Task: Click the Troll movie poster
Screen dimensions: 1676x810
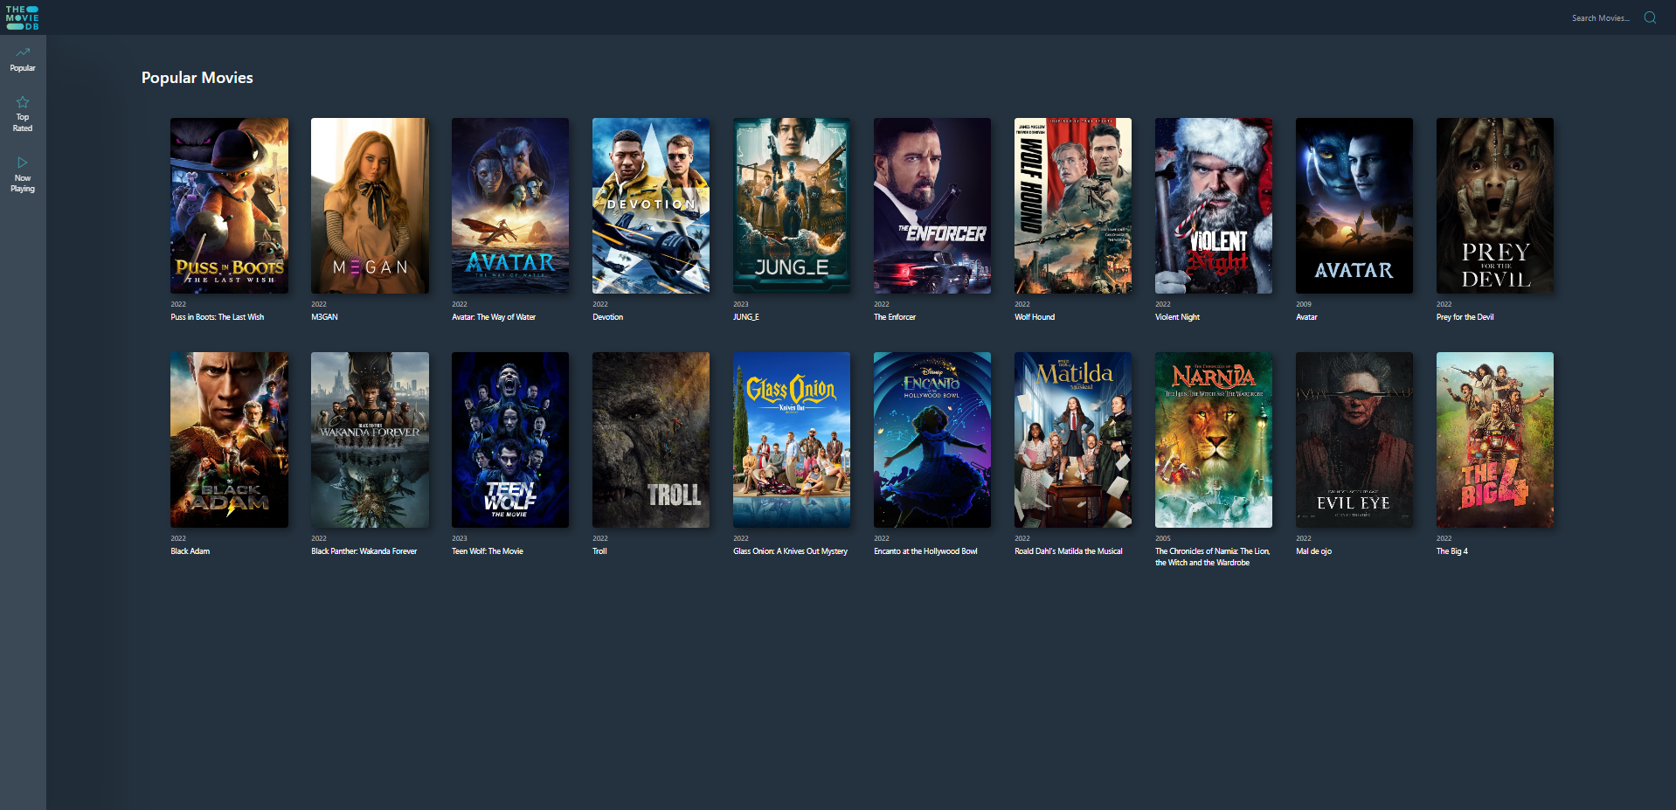Action: [651, 440]
